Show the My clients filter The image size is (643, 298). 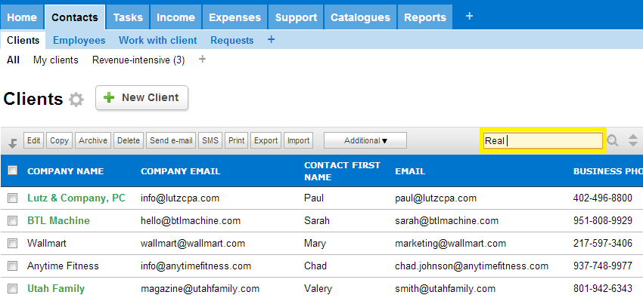coord(56,60)
